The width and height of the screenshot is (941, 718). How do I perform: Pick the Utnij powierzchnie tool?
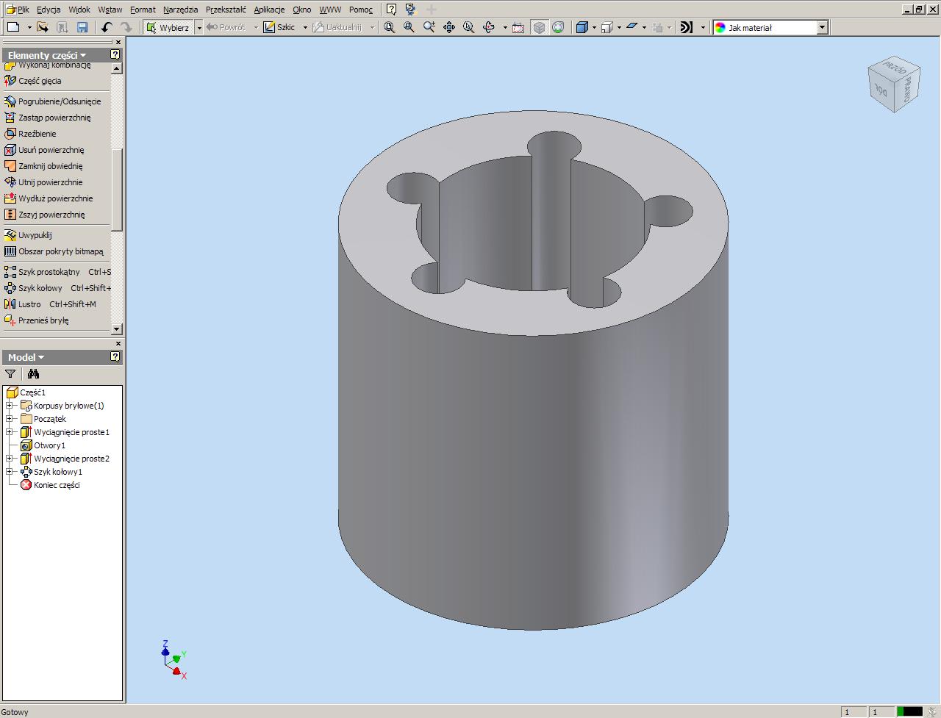pos(43,182)
